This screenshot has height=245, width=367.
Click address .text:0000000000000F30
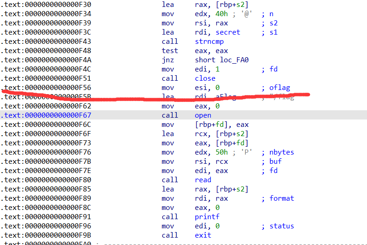pyautogui.click(x=46, y=5)
